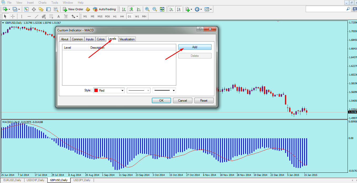This screenshot has height=183, width=357.
Task: Click the Profiles toolbar icon
Action: click(x=15, y=9)
